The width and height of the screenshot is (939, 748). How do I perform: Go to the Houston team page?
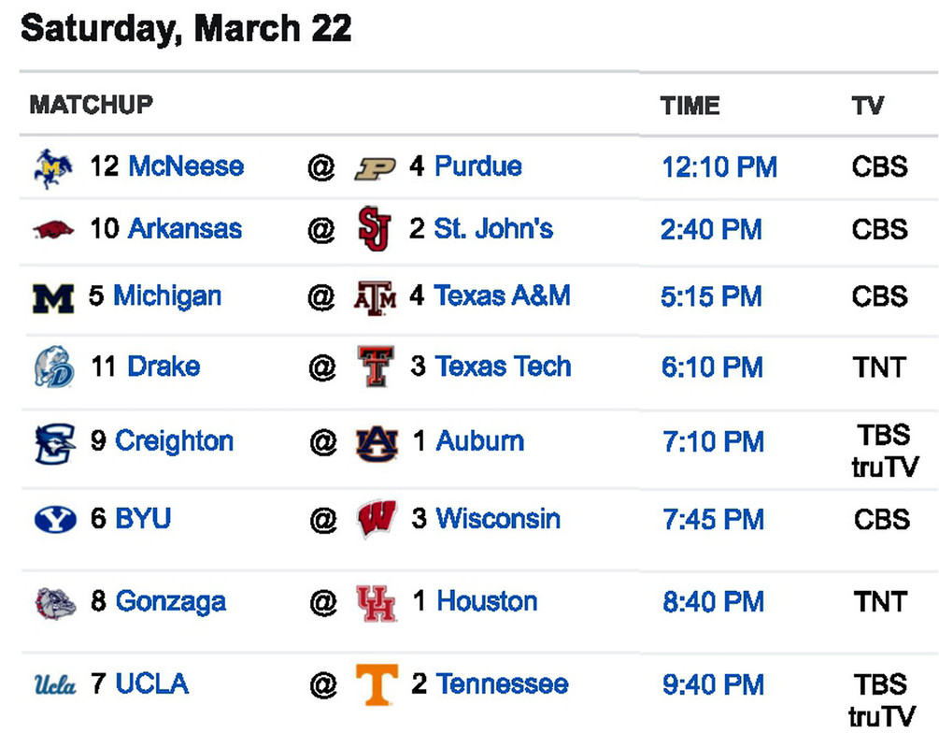pos(487,601)
